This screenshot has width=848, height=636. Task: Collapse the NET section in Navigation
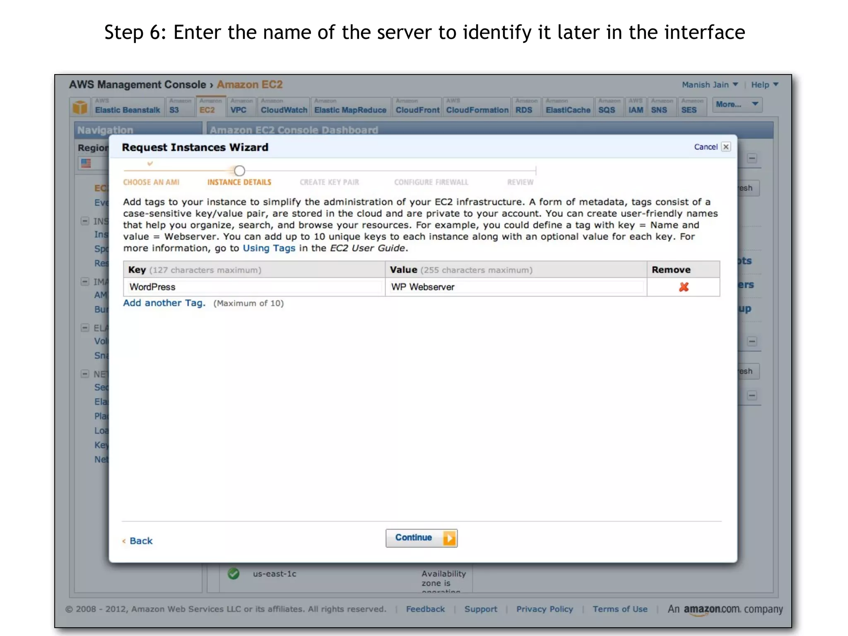tap(85, 373)
